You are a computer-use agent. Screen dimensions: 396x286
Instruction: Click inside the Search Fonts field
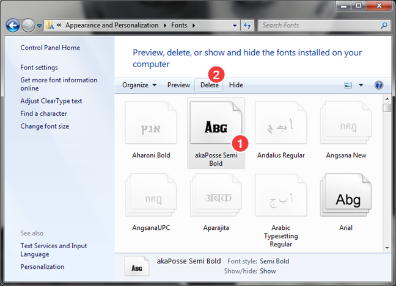pos(319,26)
